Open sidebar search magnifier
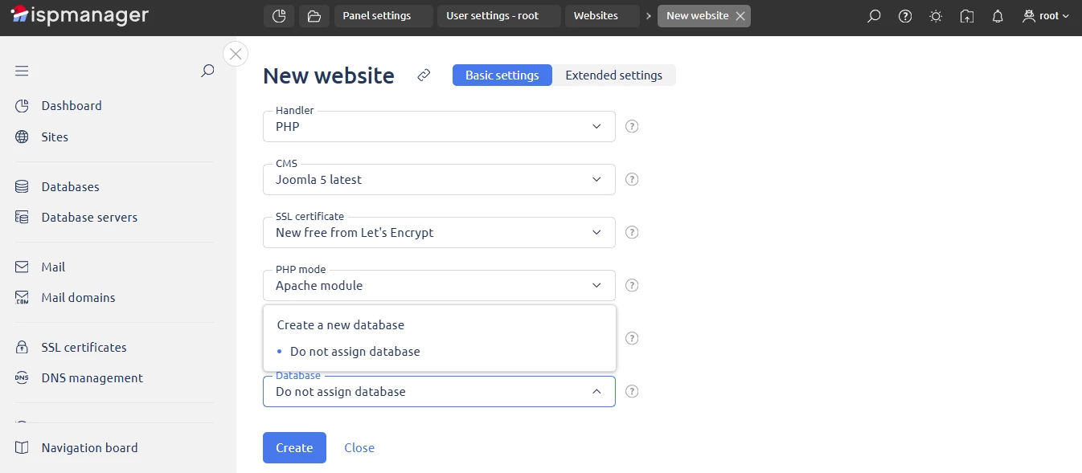 point(207,71)
